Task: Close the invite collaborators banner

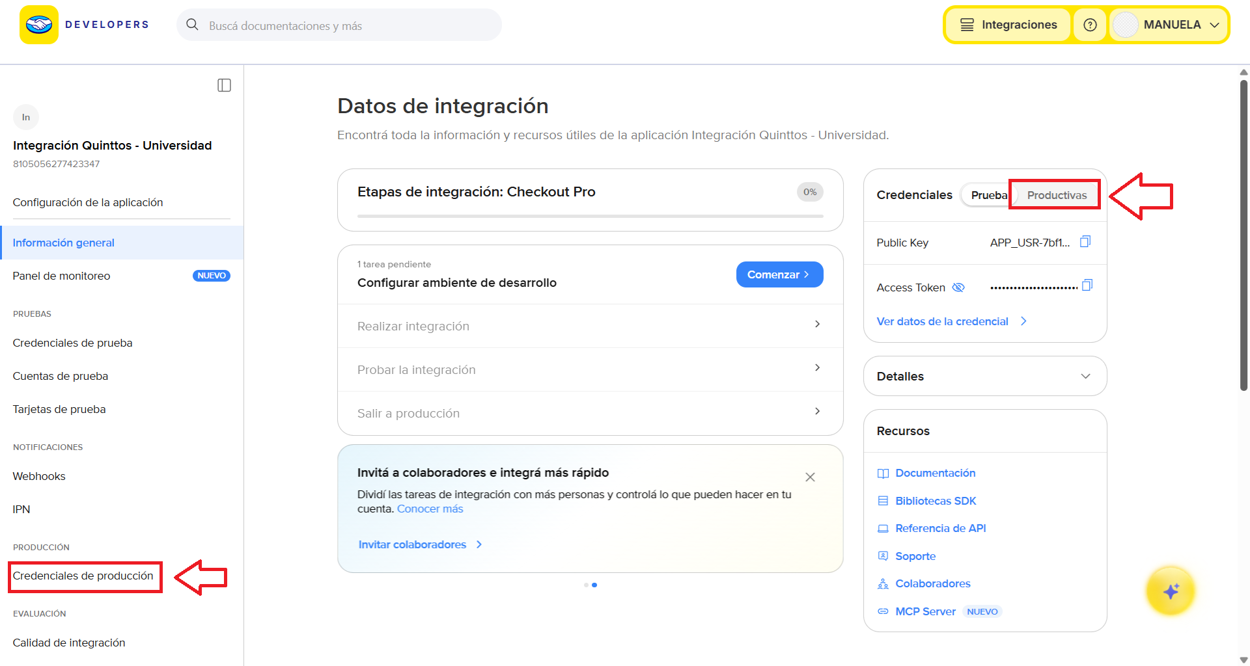Action: coord(810,477)
